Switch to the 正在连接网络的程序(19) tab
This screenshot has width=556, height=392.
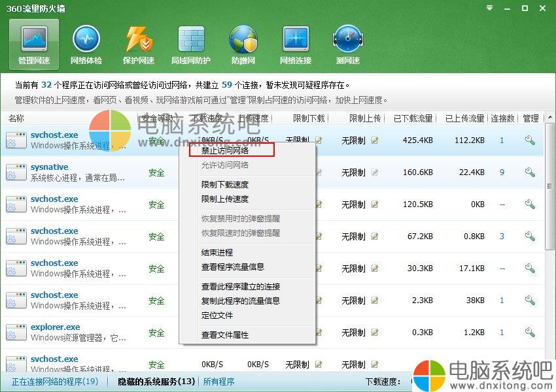tap(55, 382)
